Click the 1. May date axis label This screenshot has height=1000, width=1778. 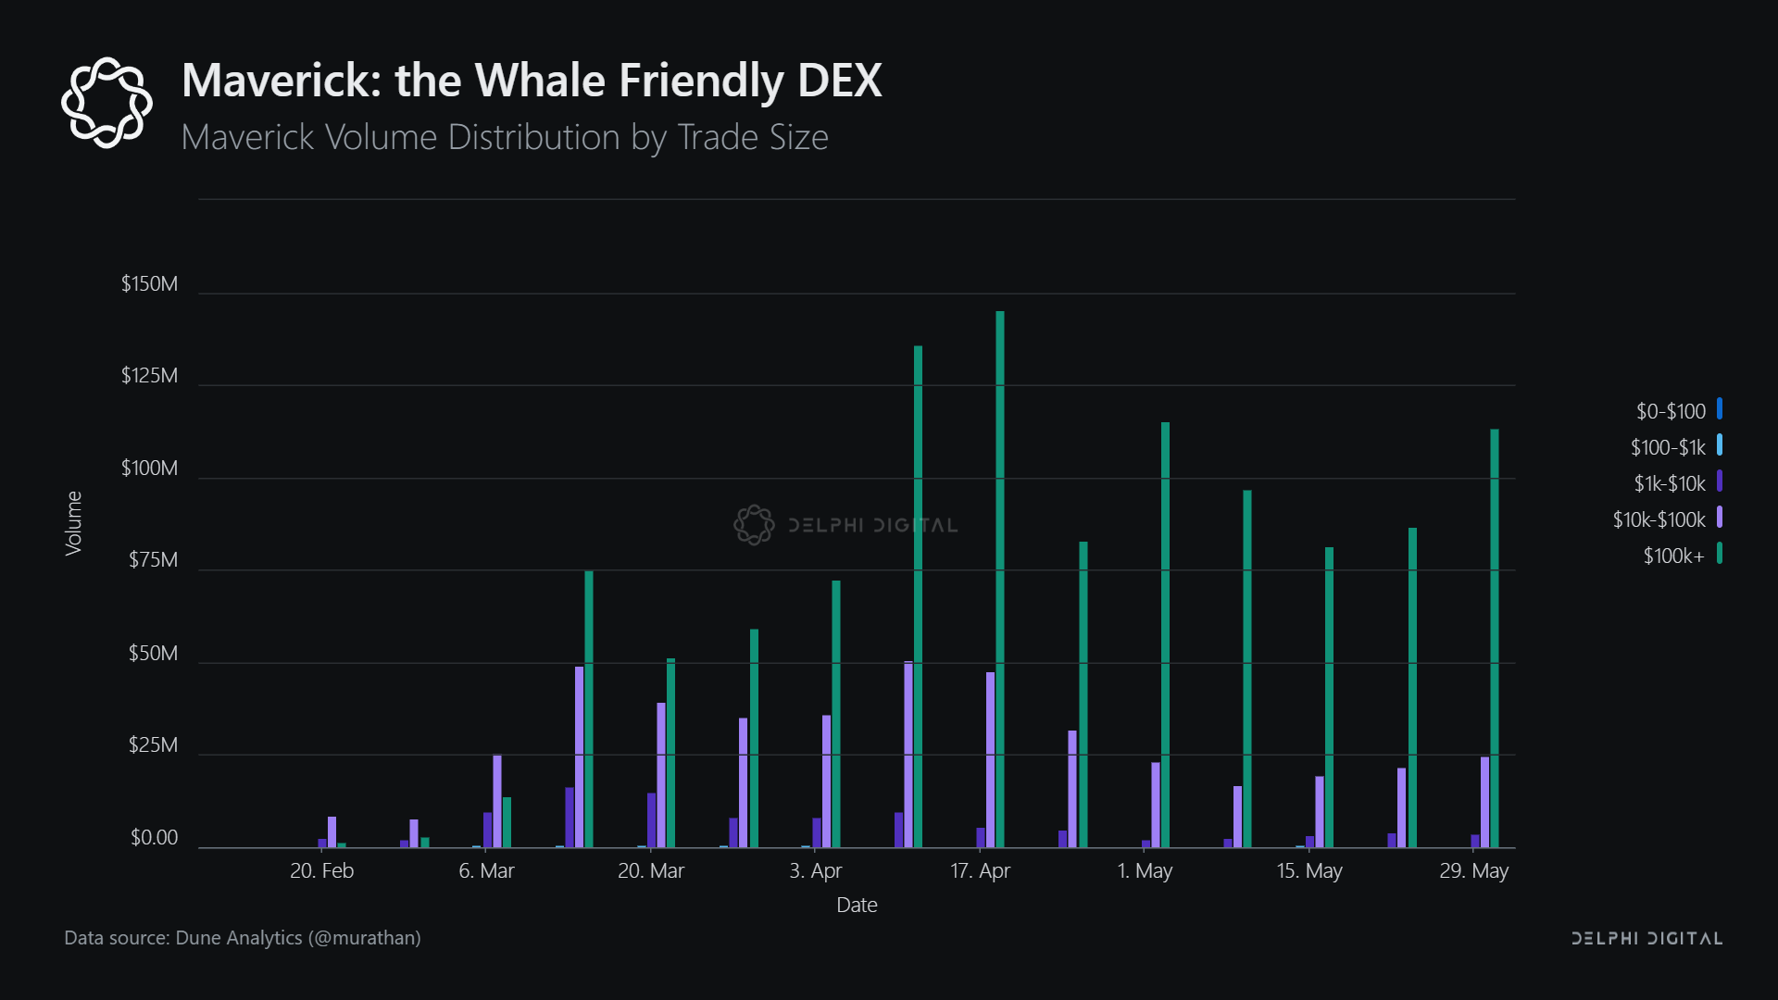(1145, 870)
